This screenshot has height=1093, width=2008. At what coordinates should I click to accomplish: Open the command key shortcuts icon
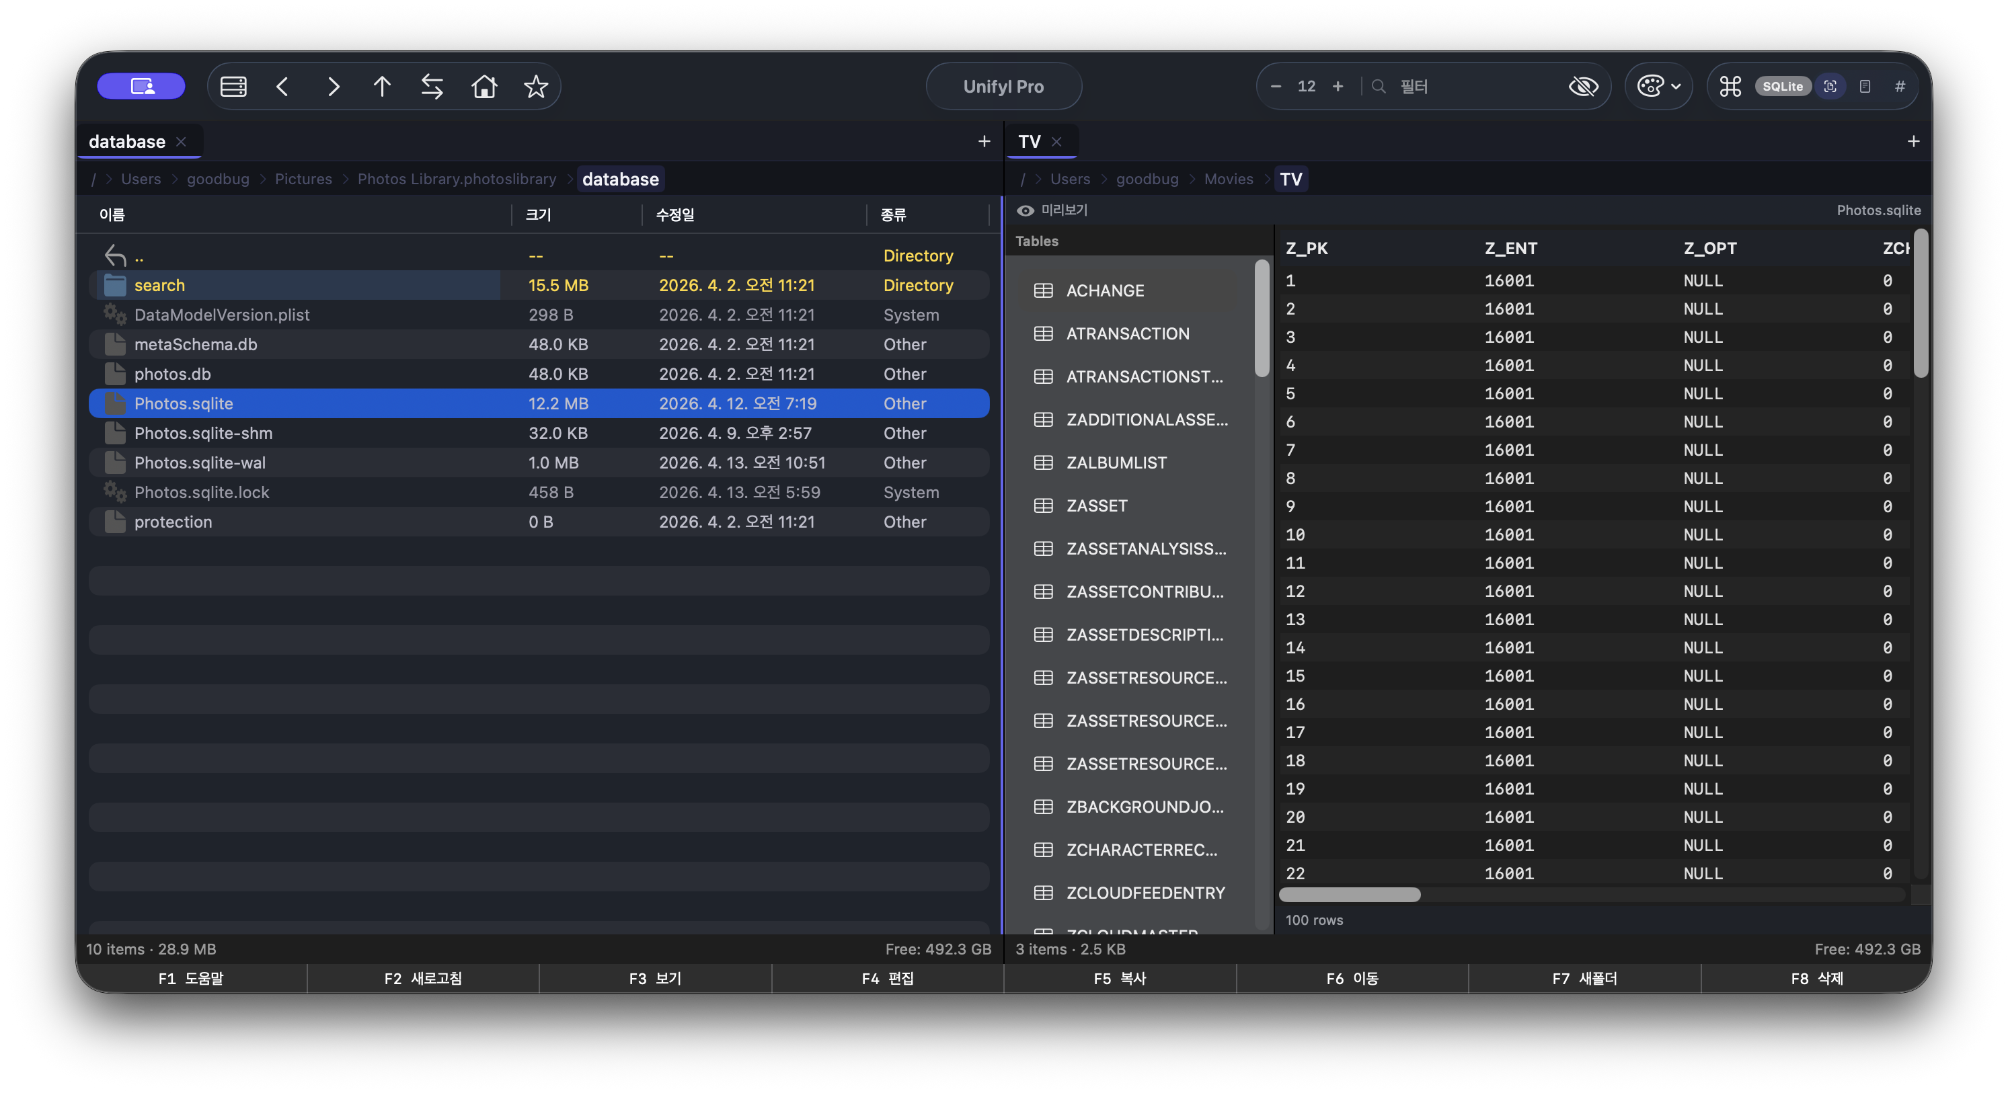pyautogui.click(x=1730, y=87)
